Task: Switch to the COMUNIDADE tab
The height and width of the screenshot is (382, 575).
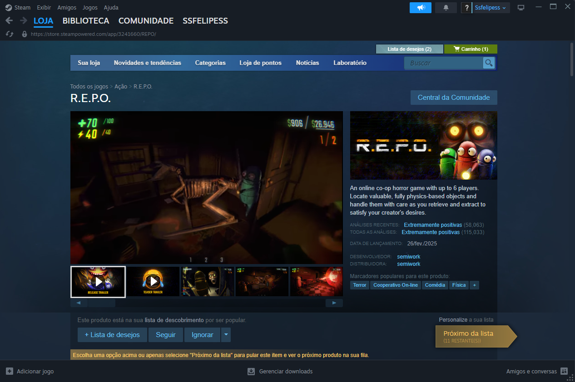Action: (x=146, y=21)
